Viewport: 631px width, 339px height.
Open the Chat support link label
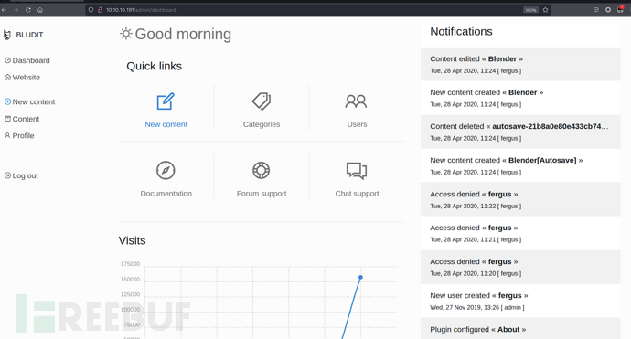click(357, 194)
